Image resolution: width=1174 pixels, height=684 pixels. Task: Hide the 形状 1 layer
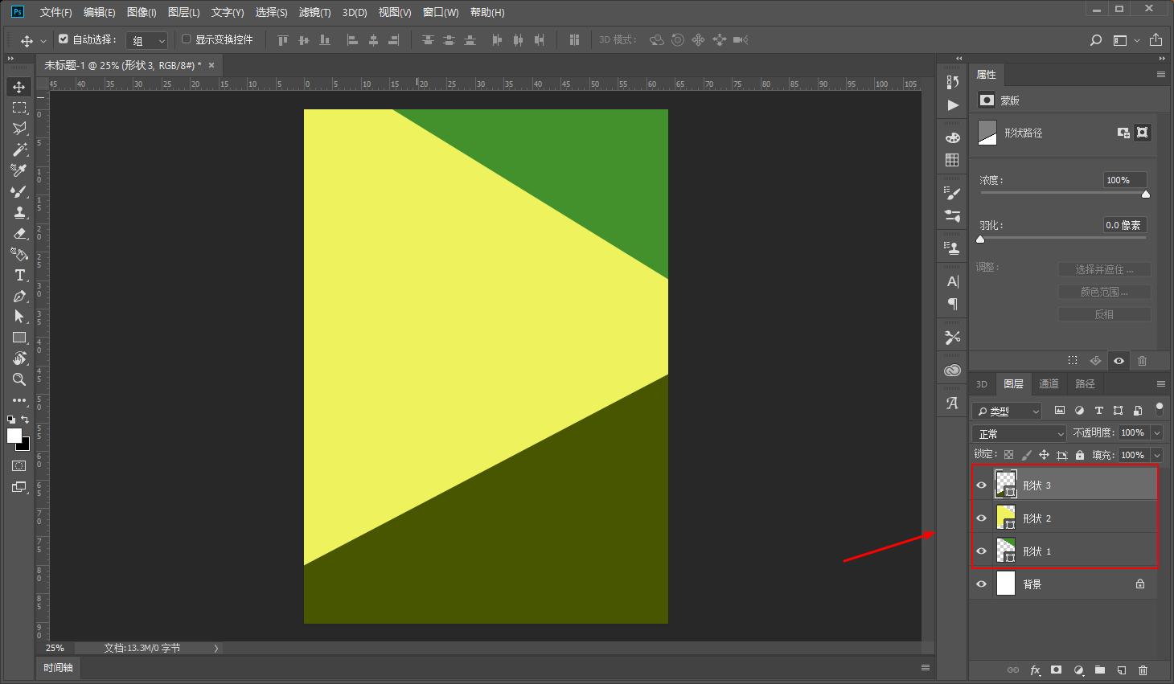(x=981, y=551)
